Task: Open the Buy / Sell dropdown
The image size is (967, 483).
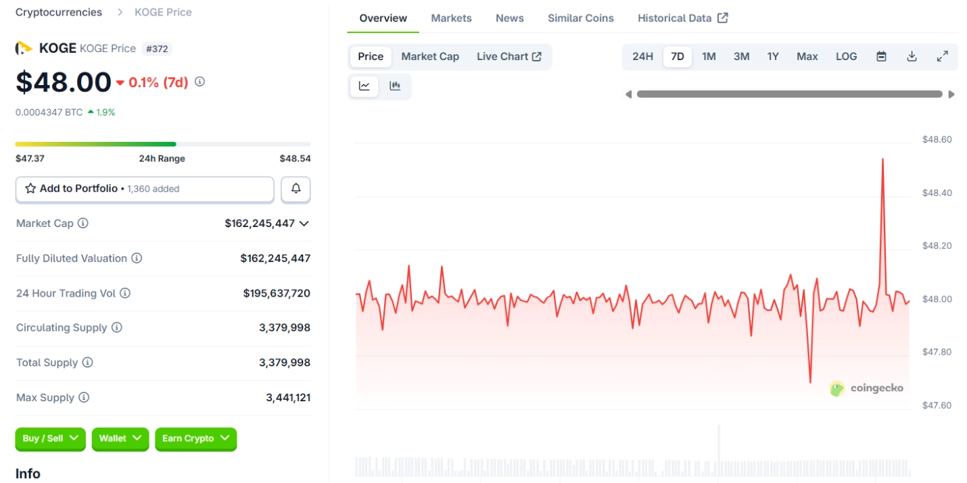Action: coord(51,438)
